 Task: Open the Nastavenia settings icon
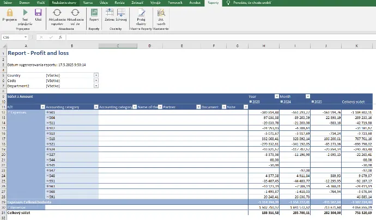coord(161,12)
